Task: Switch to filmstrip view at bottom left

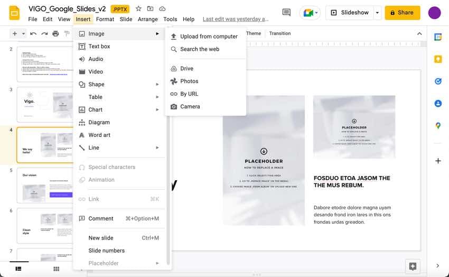Action: click(x=18, y=269)
